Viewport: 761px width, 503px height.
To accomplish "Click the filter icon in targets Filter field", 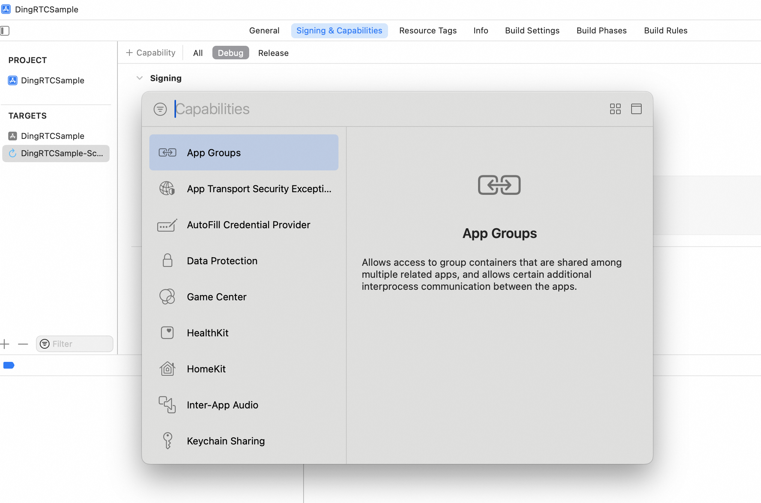I will [45, 344].
